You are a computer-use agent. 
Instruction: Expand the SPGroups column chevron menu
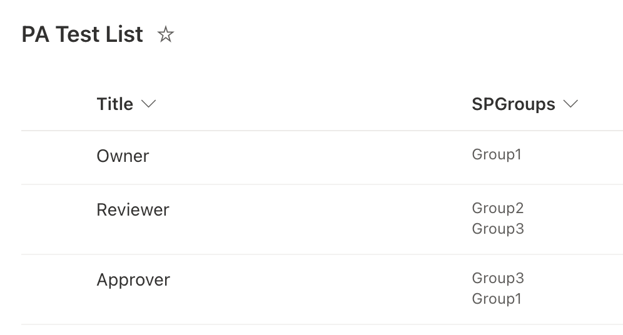570,104
